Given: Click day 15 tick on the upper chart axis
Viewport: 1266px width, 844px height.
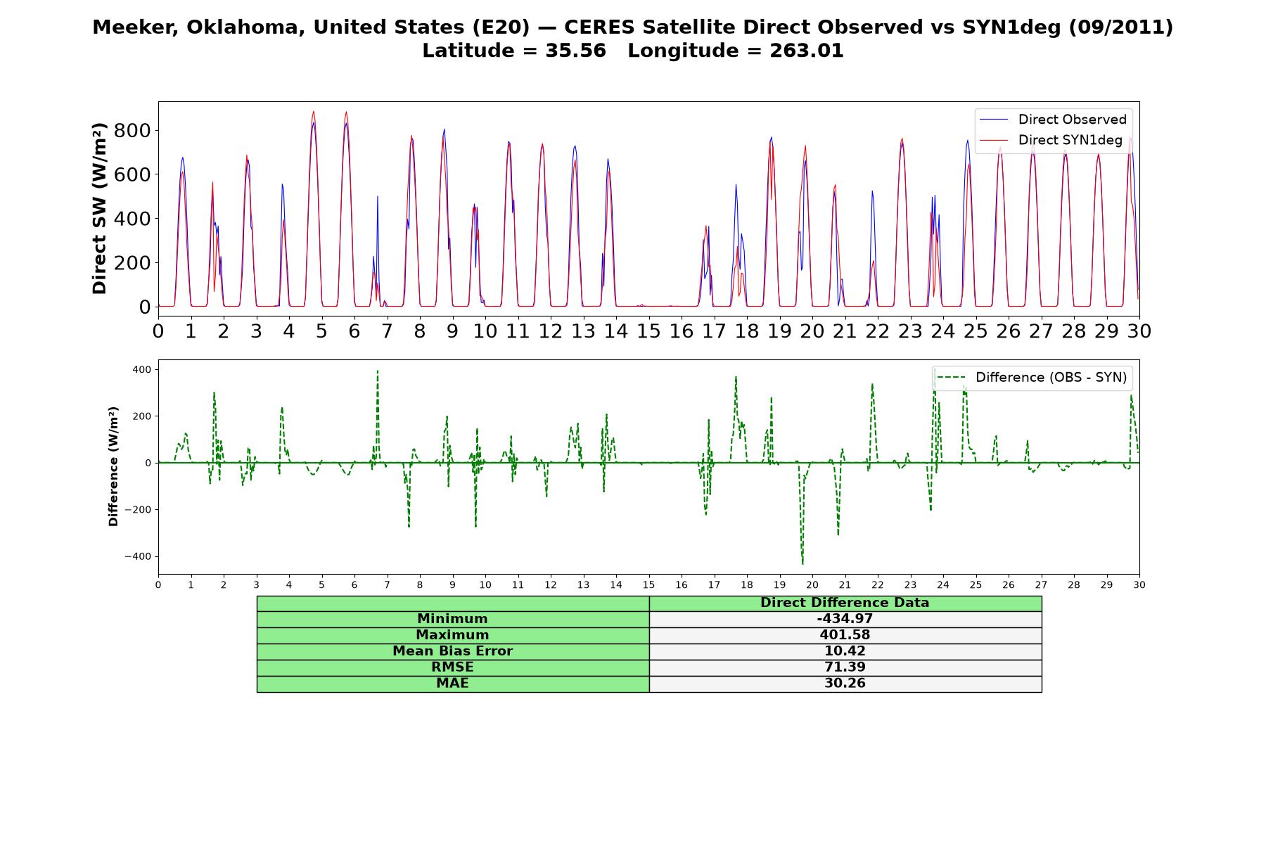Looking at the screenshot, I should pyautogui.click(x=648, y=331).
